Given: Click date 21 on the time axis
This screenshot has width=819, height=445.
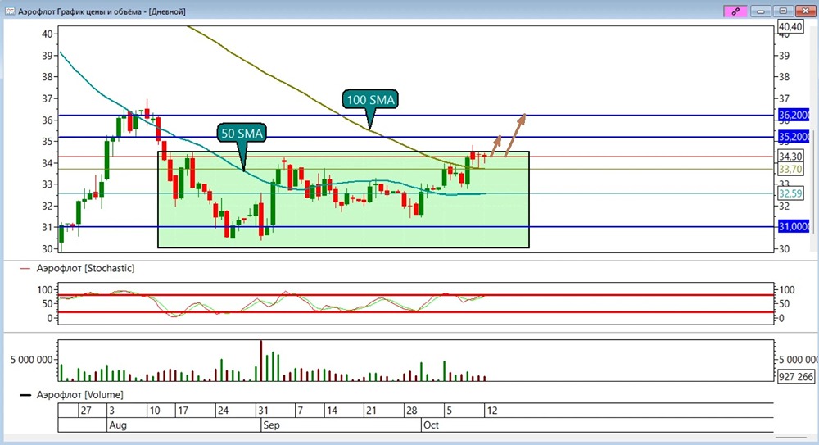Looking at the screenshot, I should pyautogui.click(x=371, y=411).
